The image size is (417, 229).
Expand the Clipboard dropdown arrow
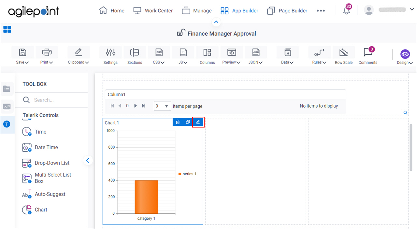(87, 62)
